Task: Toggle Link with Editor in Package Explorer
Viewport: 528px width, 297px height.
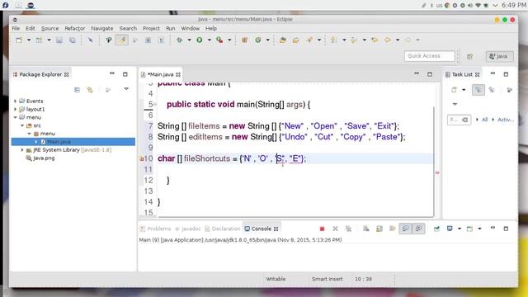Action: coord(90,90)
